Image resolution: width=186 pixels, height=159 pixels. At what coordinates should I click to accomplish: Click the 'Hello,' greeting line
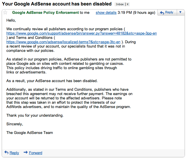coord(11,20)
